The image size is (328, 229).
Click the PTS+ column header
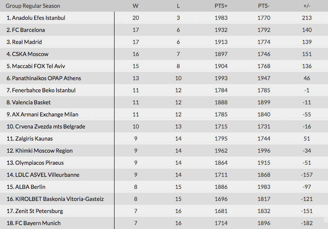tap(220, 6)
